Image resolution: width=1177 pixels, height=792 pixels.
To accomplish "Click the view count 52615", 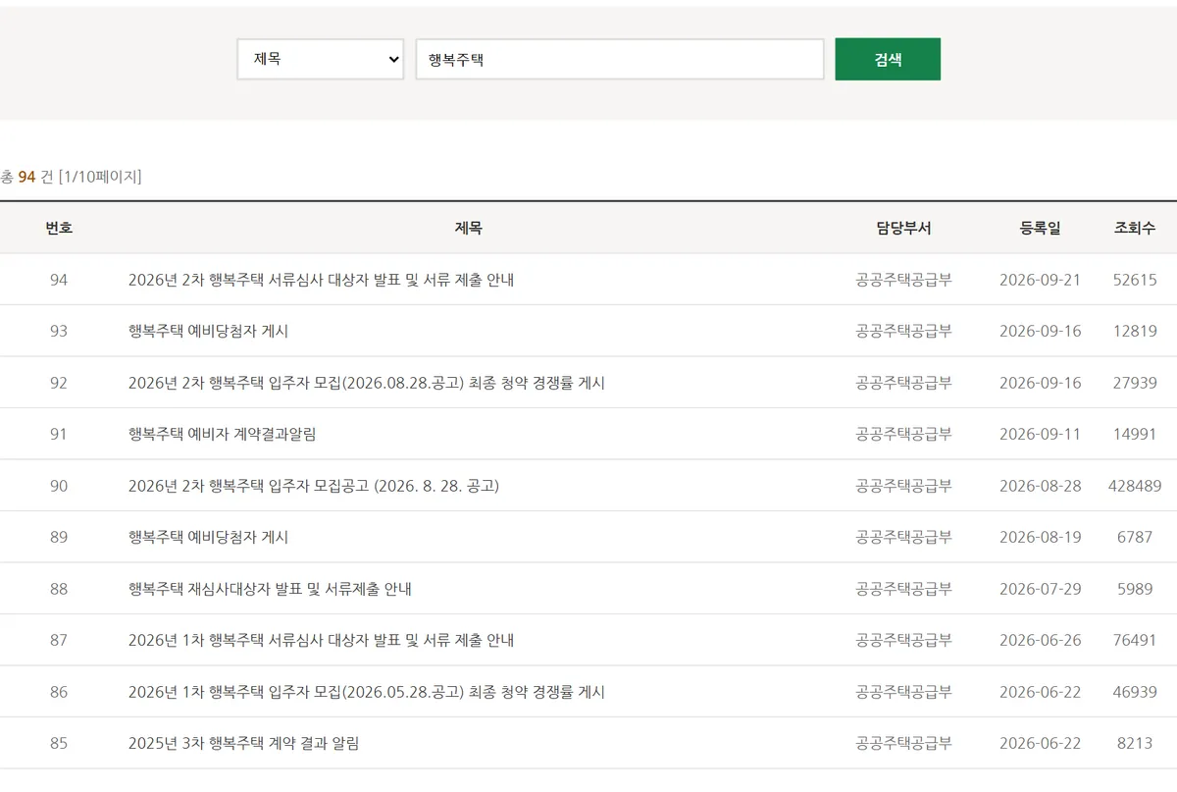I will (x=1135, y=280).
